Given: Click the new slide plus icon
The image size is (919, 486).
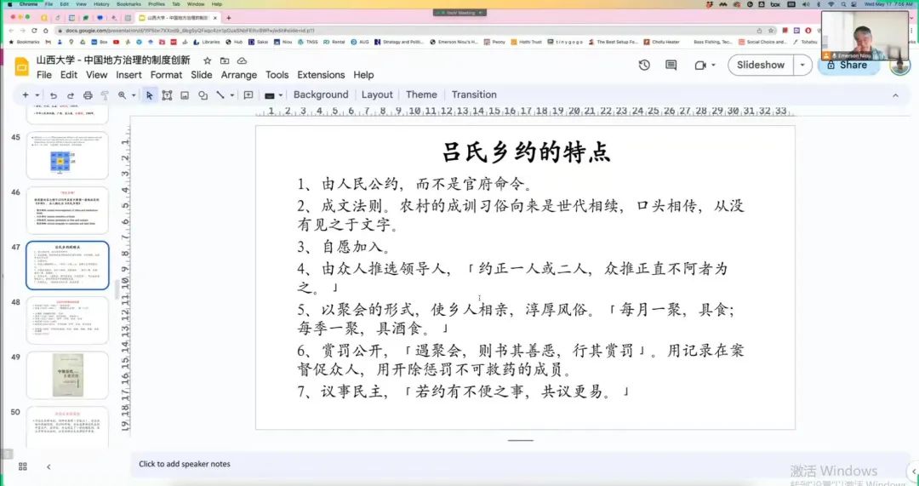Looking at the screenshot, I should 26,95.
